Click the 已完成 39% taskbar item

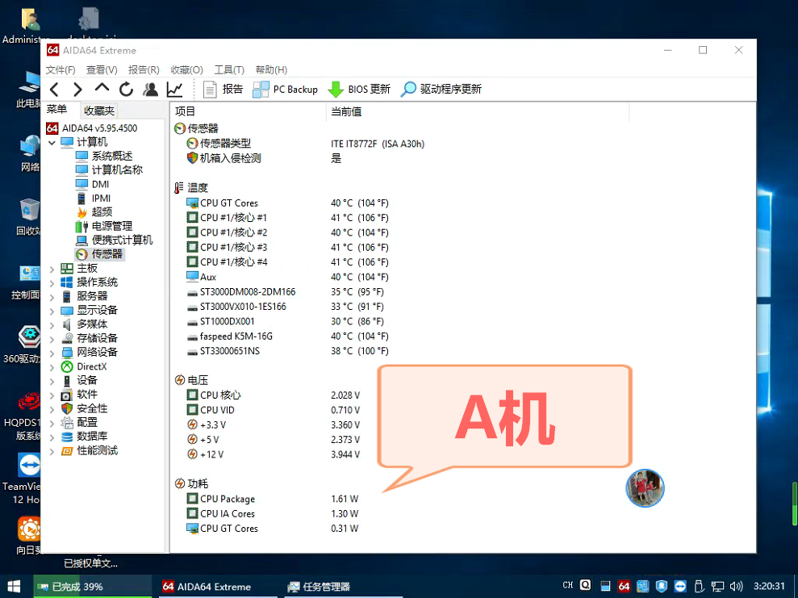pyautogui.click(x=93, y=586)
